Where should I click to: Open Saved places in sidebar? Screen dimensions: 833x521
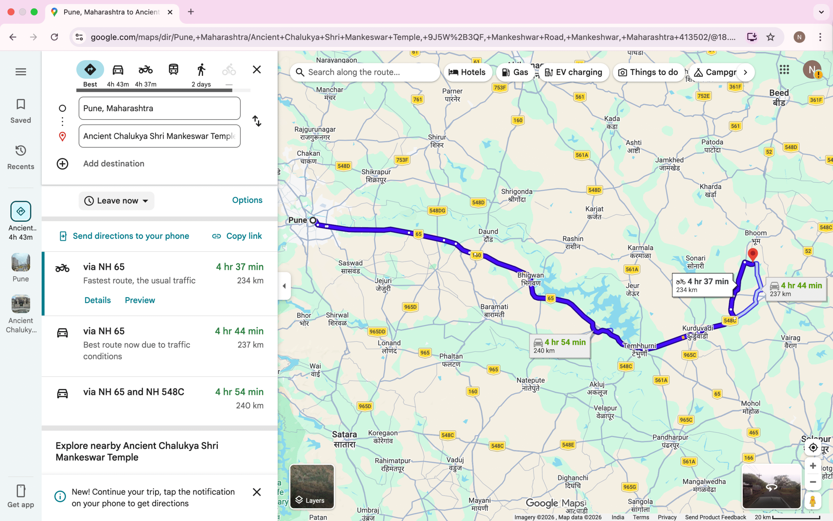coord(20,111)
